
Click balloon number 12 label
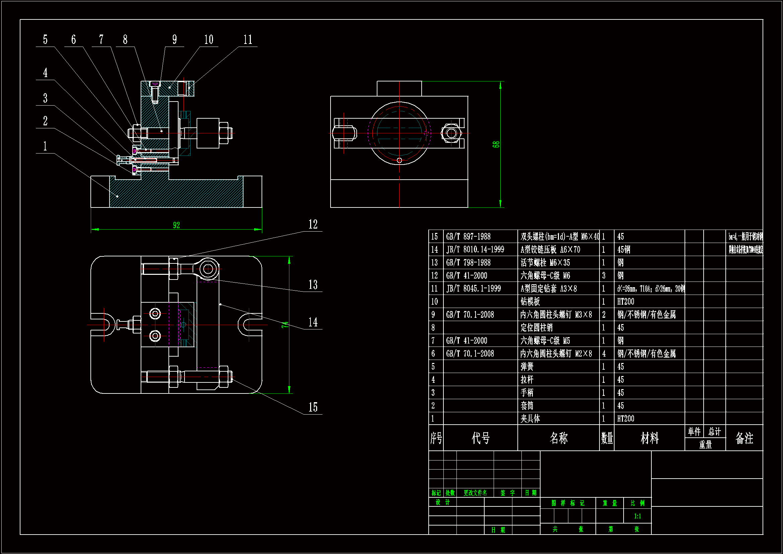click(x=313, y=224)
